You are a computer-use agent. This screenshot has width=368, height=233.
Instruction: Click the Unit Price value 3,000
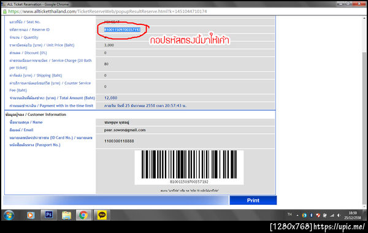pyautogui.click(x=109, y=45)
